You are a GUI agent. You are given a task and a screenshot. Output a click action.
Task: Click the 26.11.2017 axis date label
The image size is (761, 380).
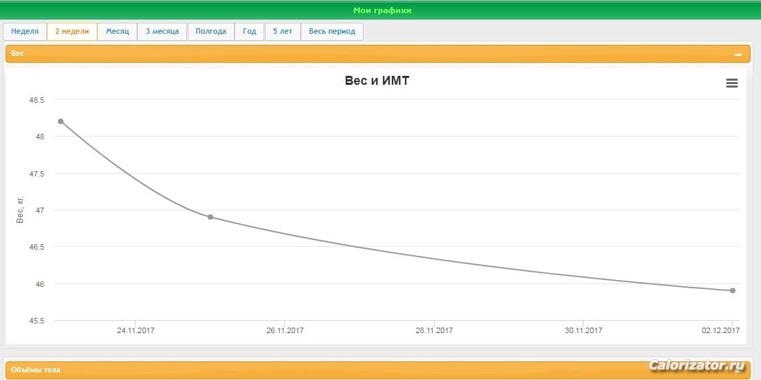pyautogui.click(x=285, y=330)
